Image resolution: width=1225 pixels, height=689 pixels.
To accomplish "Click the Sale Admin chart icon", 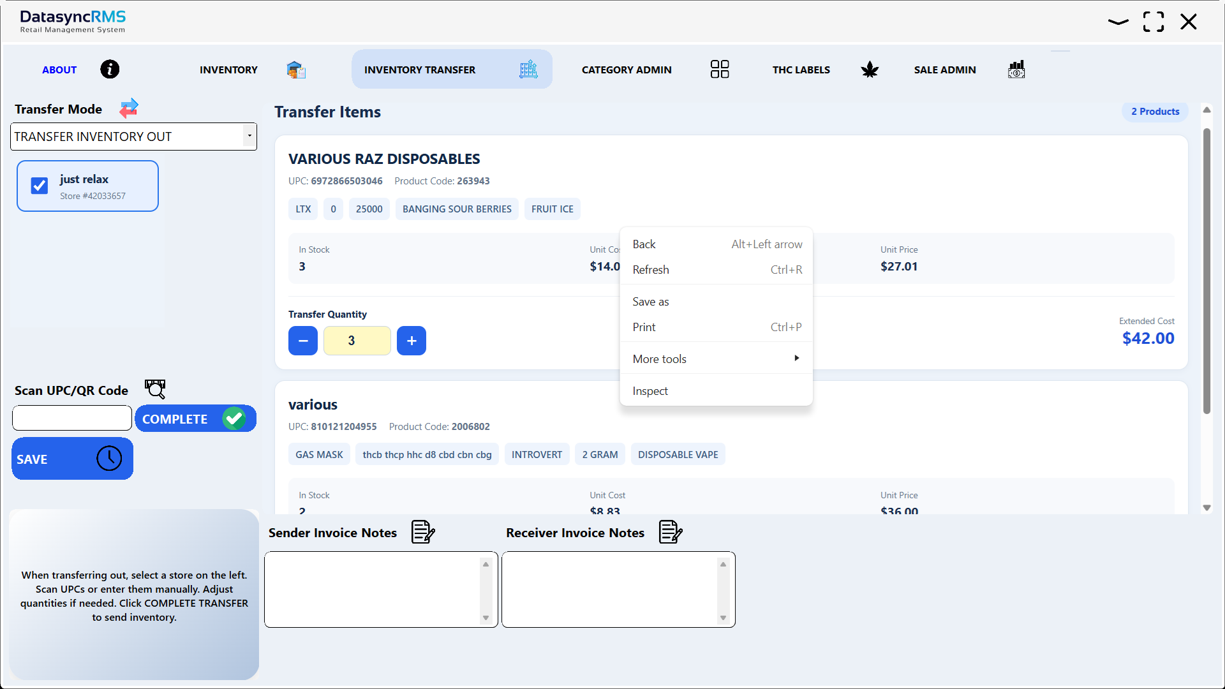I will 1016,69.
